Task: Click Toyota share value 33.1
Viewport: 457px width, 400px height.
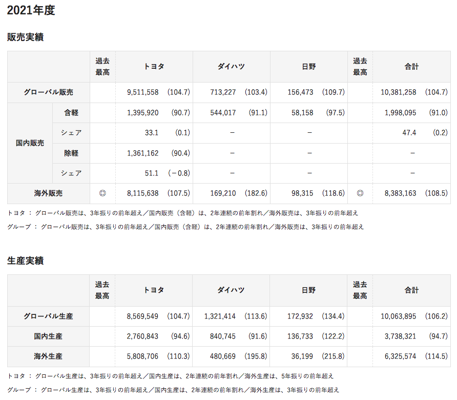Action: (x=152, y=133)
